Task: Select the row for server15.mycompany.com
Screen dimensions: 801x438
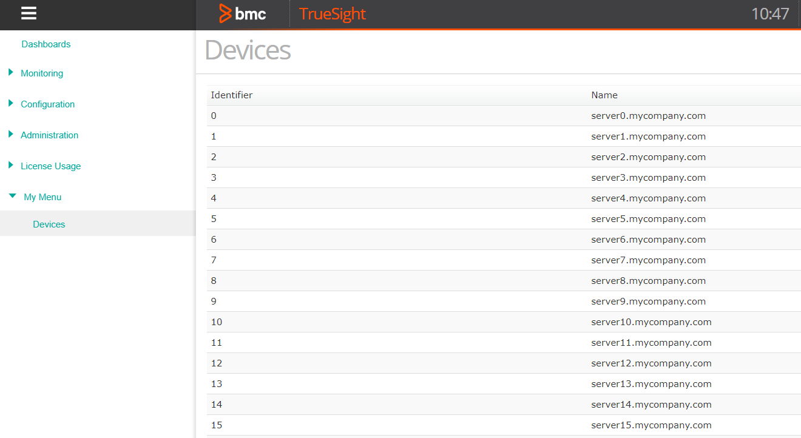Action: click(x=651, y=425)
